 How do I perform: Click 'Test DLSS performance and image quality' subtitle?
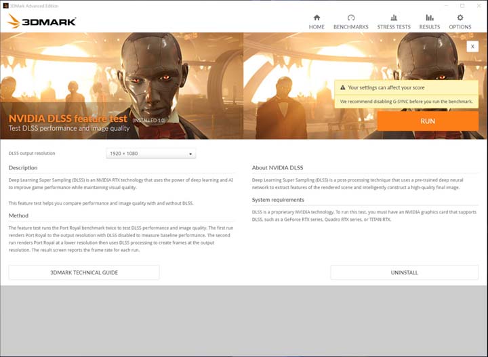[69, 128]
